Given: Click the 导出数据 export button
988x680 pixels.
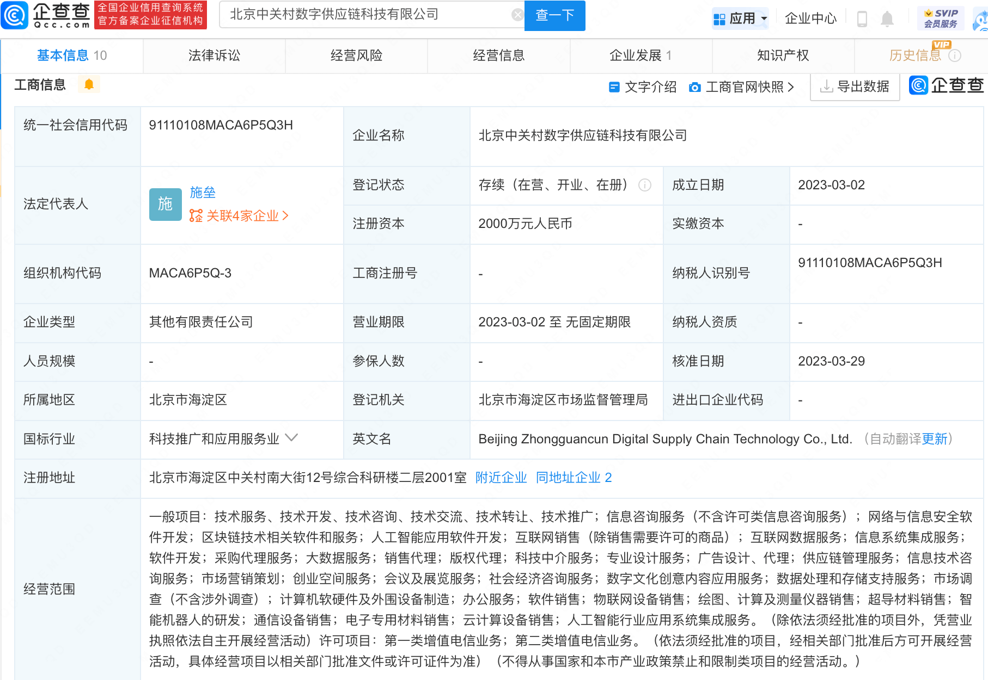Looking at the screenshot, I should (x=855, y=86).
